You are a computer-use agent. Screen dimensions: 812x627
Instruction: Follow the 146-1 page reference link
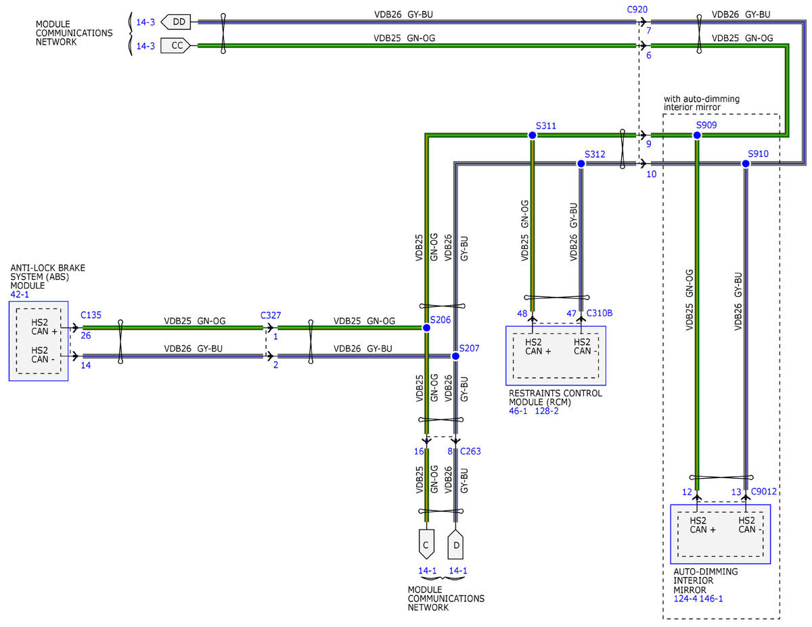pos(711,598)
